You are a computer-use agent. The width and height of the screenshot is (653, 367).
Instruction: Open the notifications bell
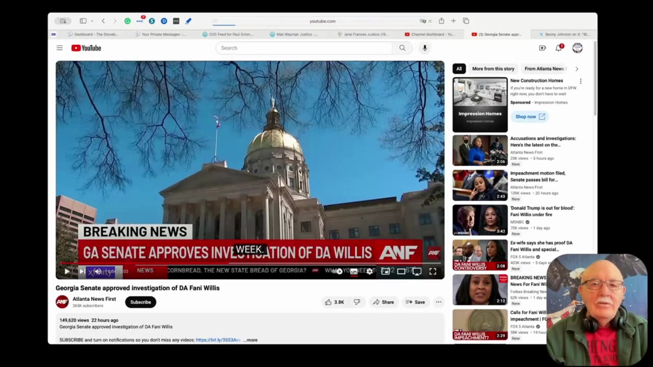click(559, 48)
